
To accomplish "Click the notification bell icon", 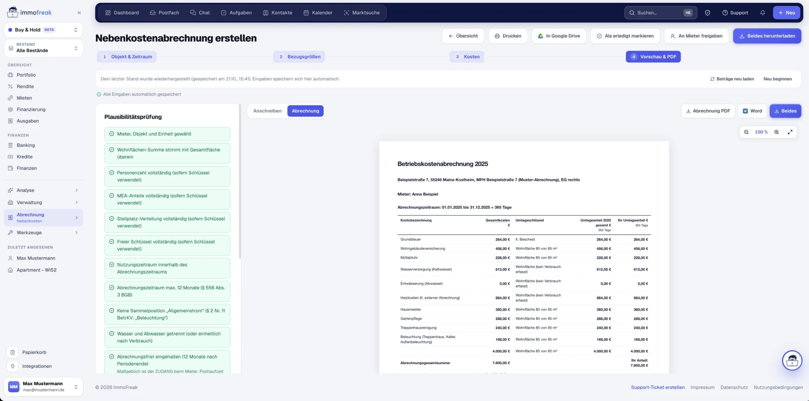I will point(762,13).
